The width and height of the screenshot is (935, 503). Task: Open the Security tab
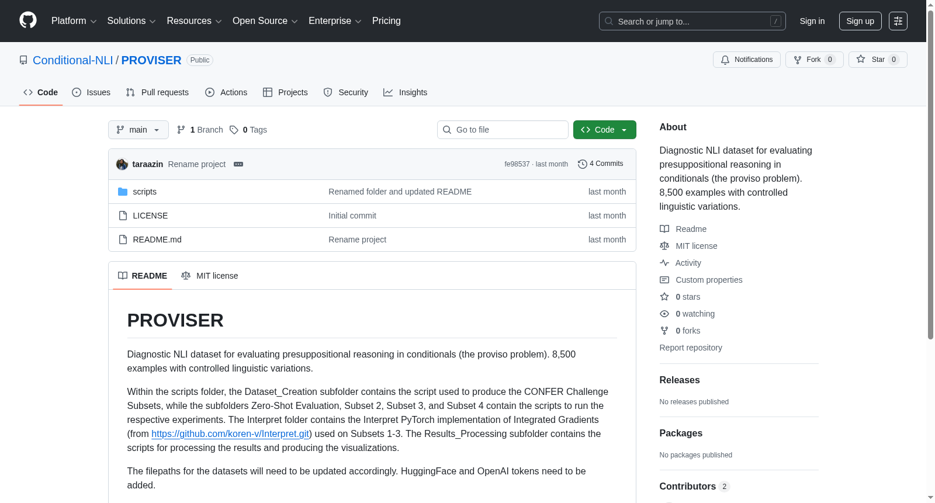tap(346, 92)
